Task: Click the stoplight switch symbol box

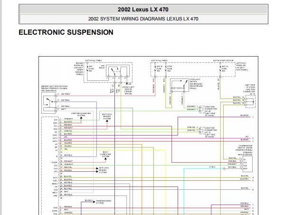Action: pos(180,85)
